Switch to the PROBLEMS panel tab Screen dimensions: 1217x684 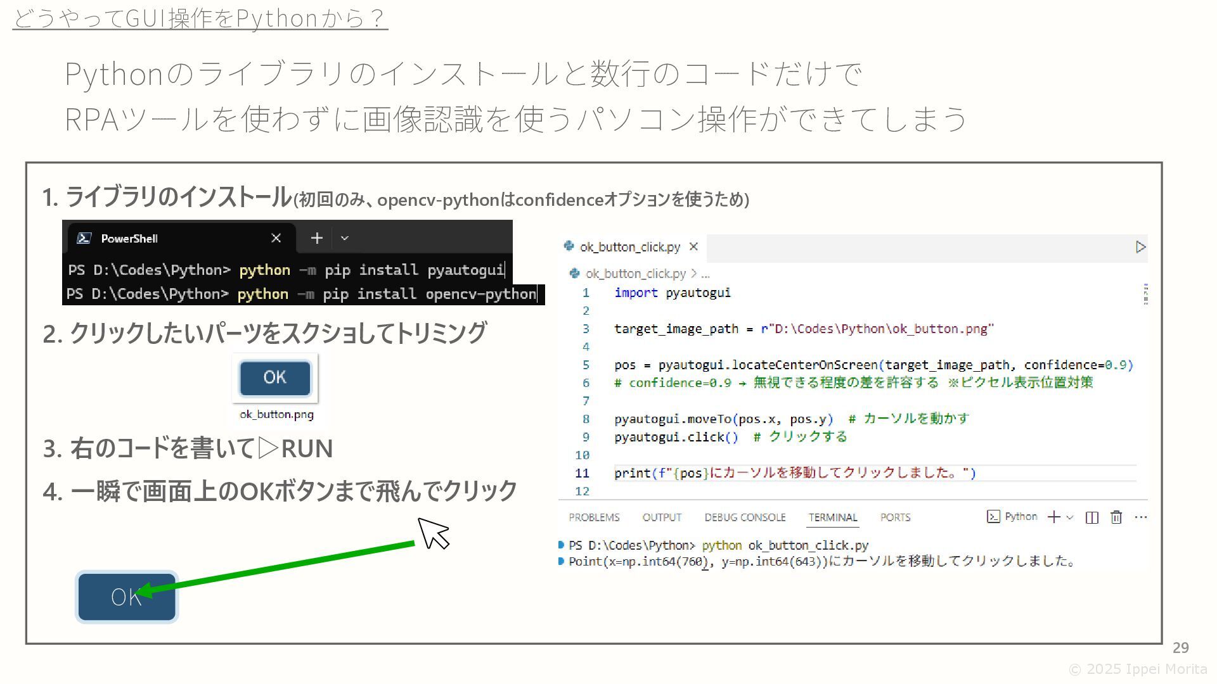[594, 517]
